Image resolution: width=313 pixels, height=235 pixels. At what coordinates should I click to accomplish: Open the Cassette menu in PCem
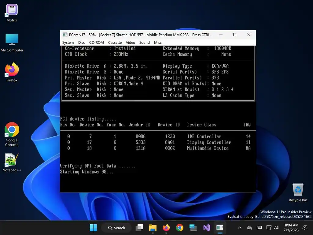click(115, 42)
